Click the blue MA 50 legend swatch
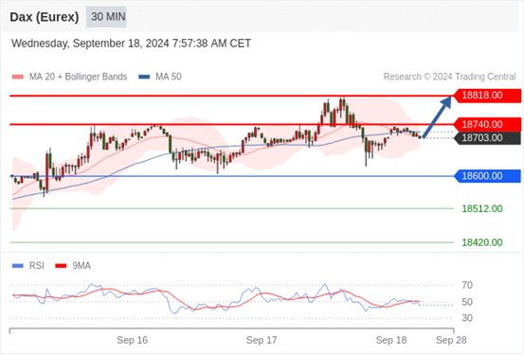 [x=144, y=77]
